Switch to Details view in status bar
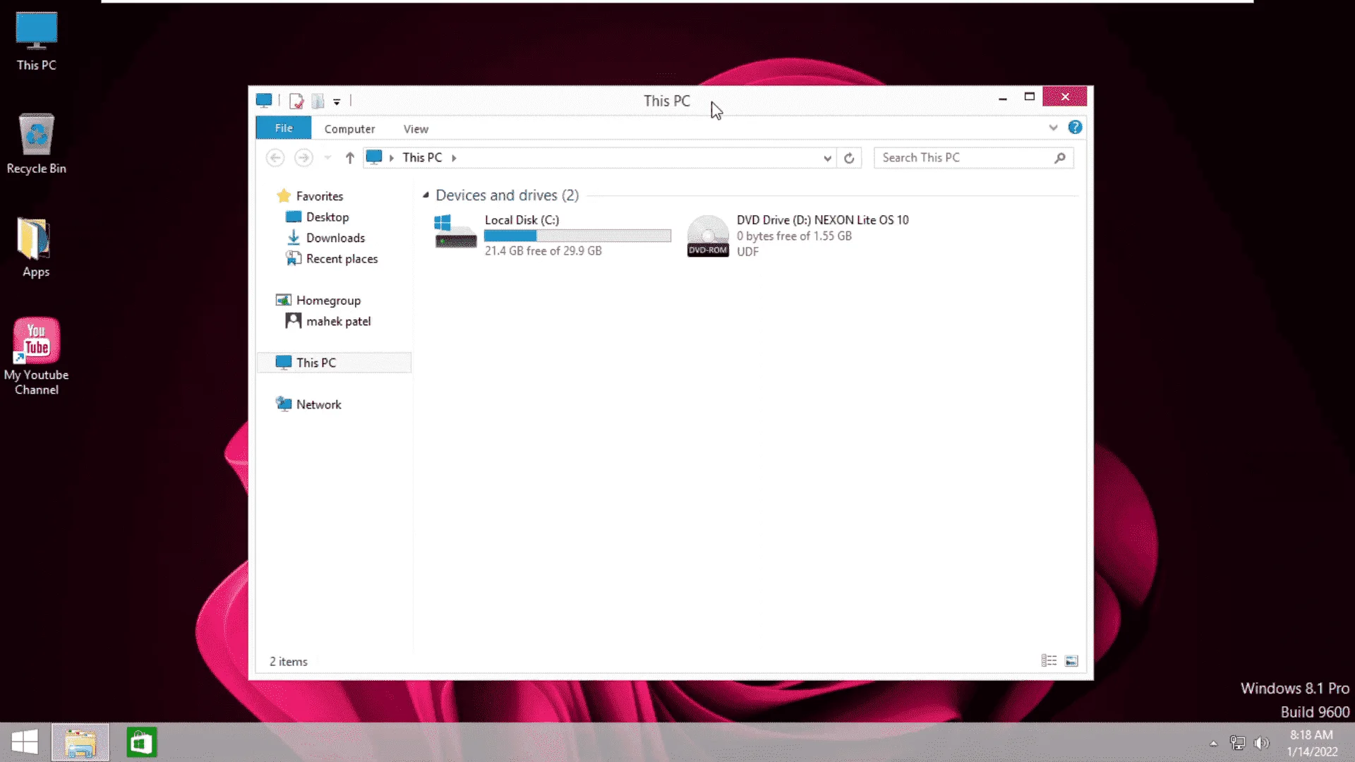The height and width of the screenshot is (762, 1355). tap(1049, 660)
